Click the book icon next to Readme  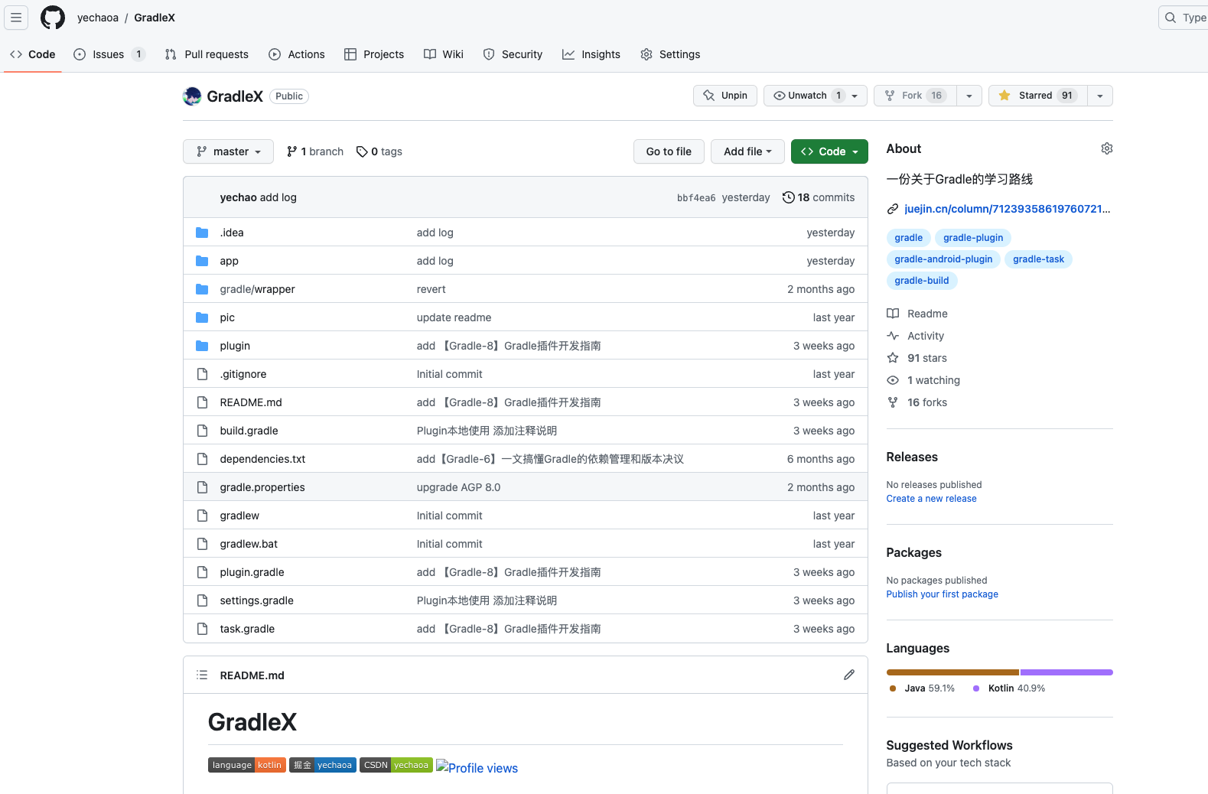tap(892, 314)
